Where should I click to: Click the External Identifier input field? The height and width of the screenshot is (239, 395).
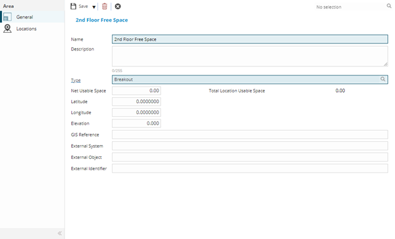click(x=250, y=168)
